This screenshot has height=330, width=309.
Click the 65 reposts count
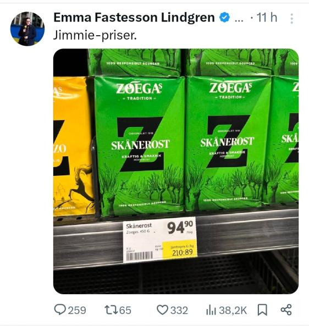(x=125, y=310)
